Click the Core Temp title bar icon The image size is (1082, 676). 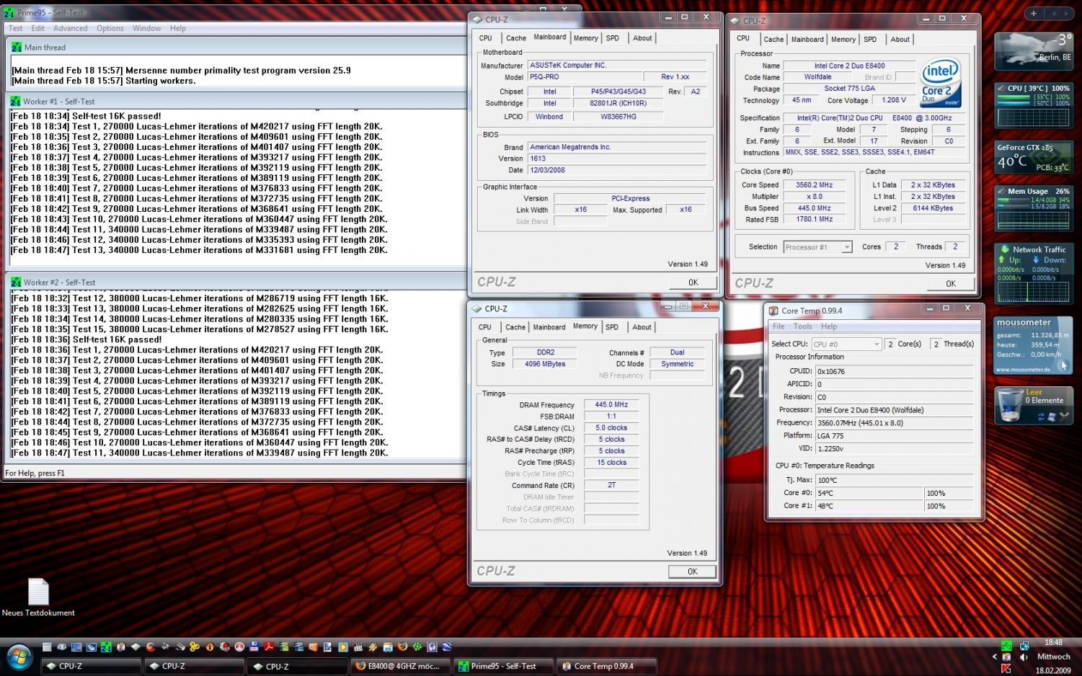(x=773, y=311)
